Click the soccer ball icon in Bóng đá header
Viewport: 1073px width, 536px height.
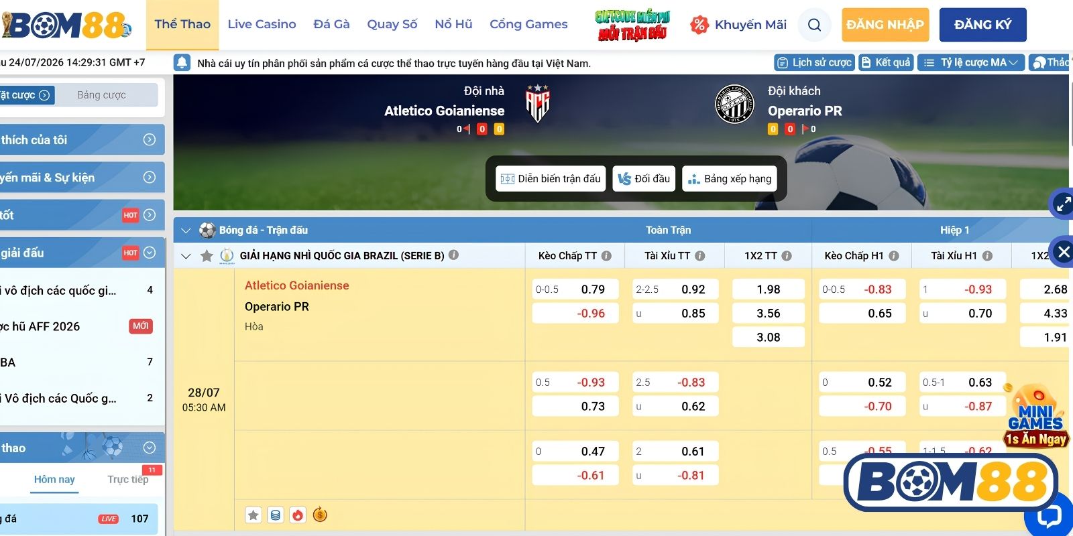point(207,230)
